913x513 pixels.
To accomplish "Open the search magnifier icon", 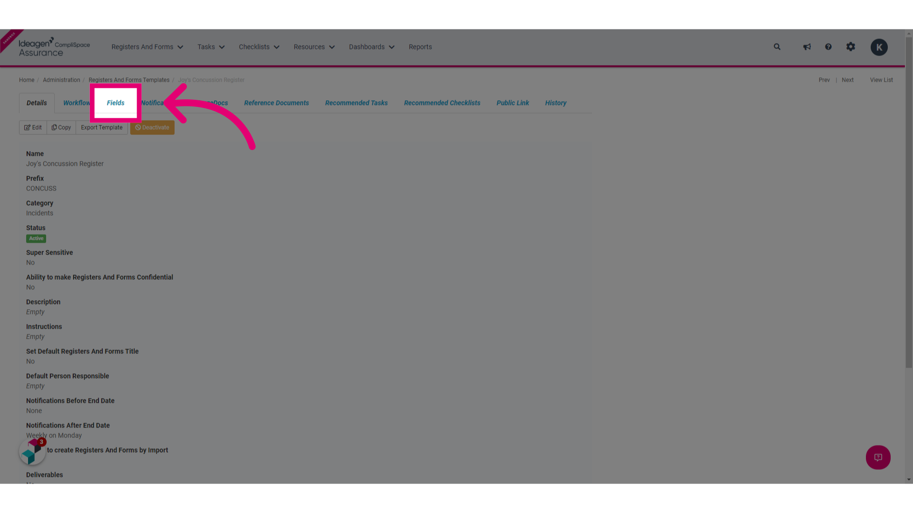I will 777,47.
